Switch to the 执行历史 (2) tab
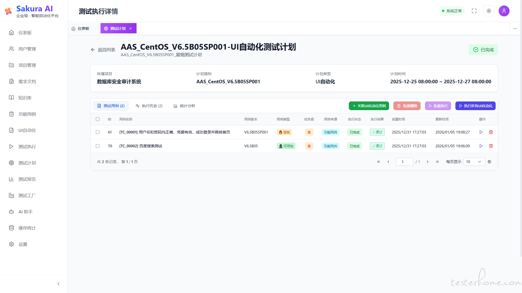Screen dimensions: 522x293 pos(149,106)
